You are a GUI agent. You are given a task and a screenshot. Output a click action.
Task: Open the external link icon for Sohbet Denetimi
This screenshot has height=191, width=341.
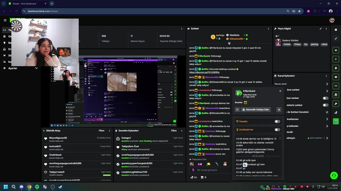(x=327, y=112)
